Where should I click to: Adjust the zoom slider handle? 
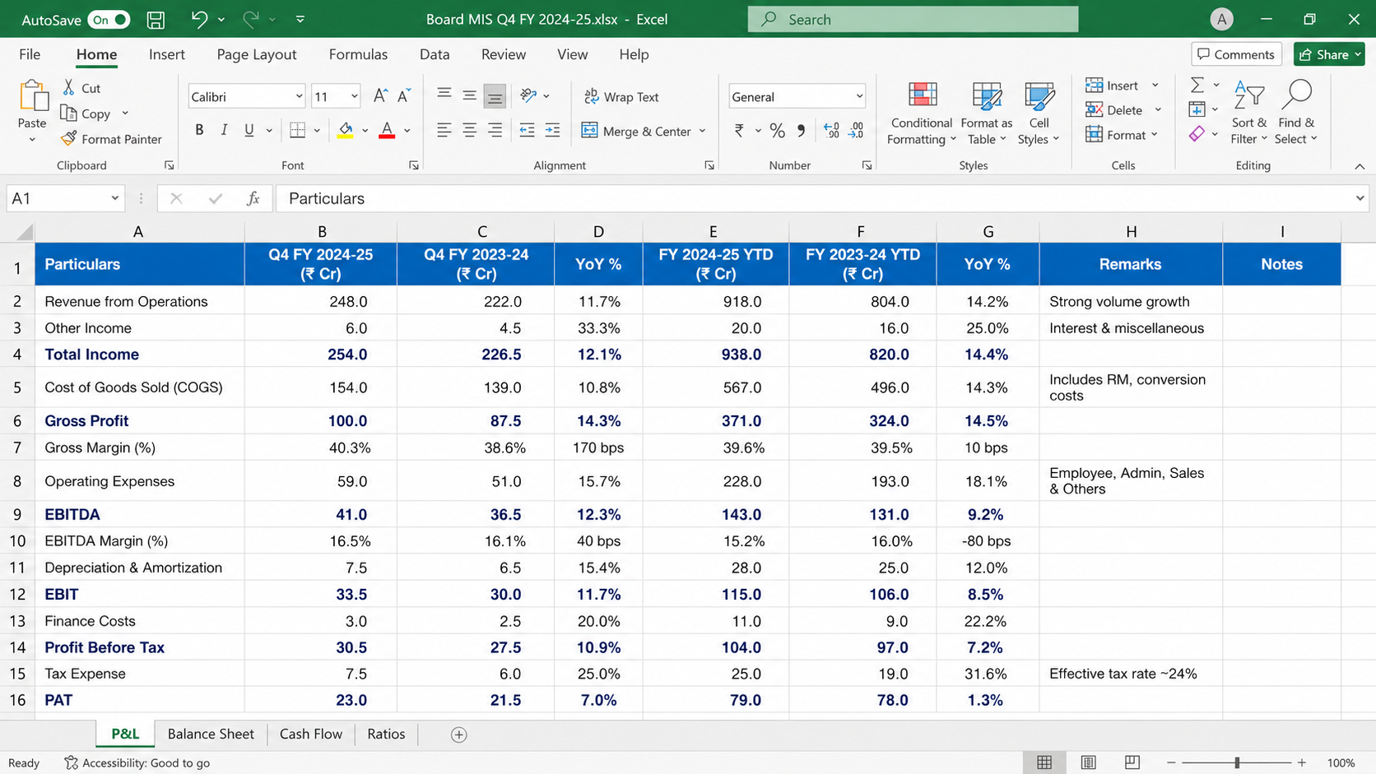[1237, 762]
